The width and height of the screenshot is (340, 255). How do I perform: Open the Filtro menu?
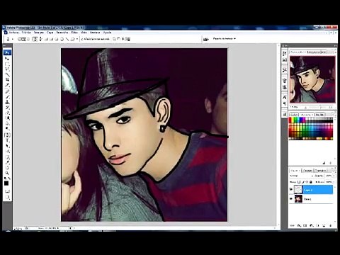(x=74, y=33)
